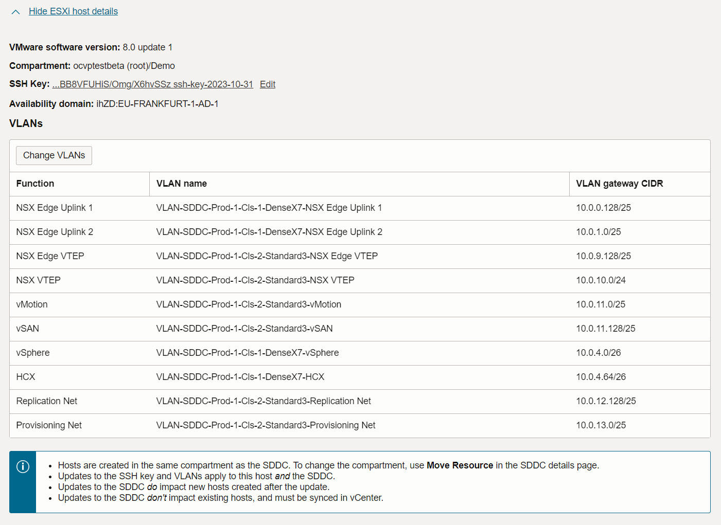Select VLAN-SDDC-Prod-1-Cls-2-Standard3-NSX VTEP name

point(255,280)
